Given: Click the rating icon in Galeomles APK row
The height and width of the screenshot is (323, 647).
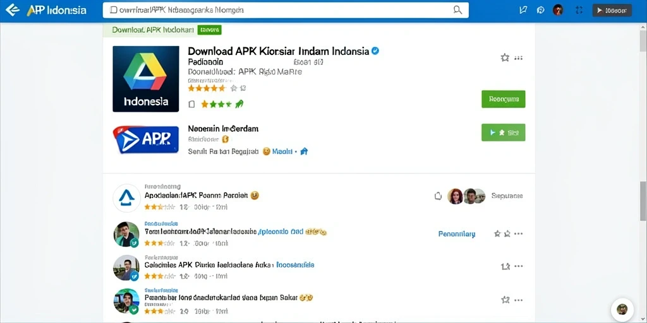Looking at the screenshot, I should 505,267.
